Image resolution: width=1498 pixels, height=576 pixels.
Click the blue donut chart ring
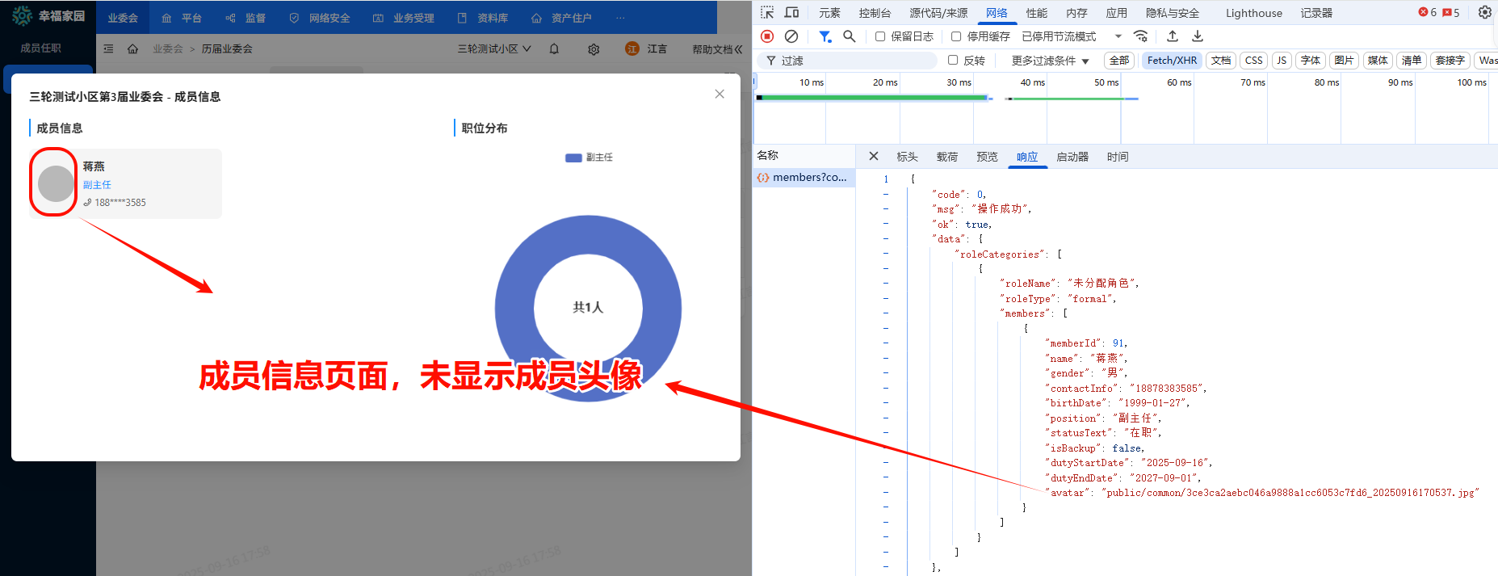(514, 308)
